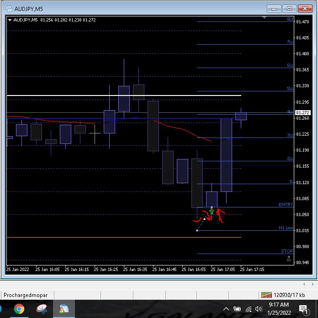The image size is (318, 318).
Task: Select the skull icon below STOP
Action: pos(289,259)
